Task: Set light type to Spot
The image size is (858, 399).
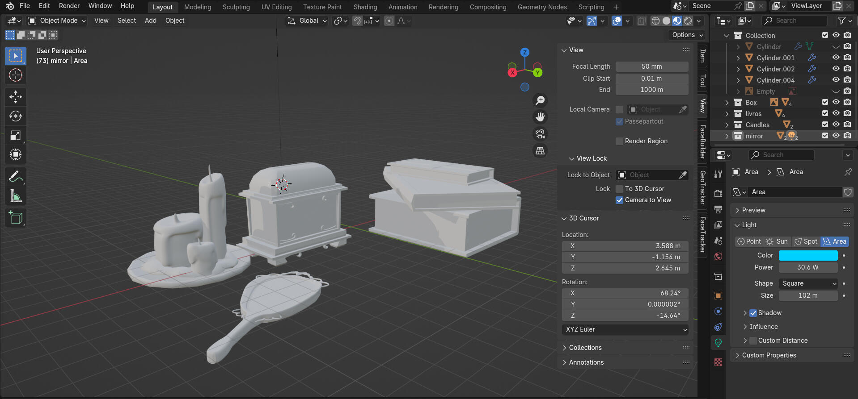Action: (x=806, y=241)
